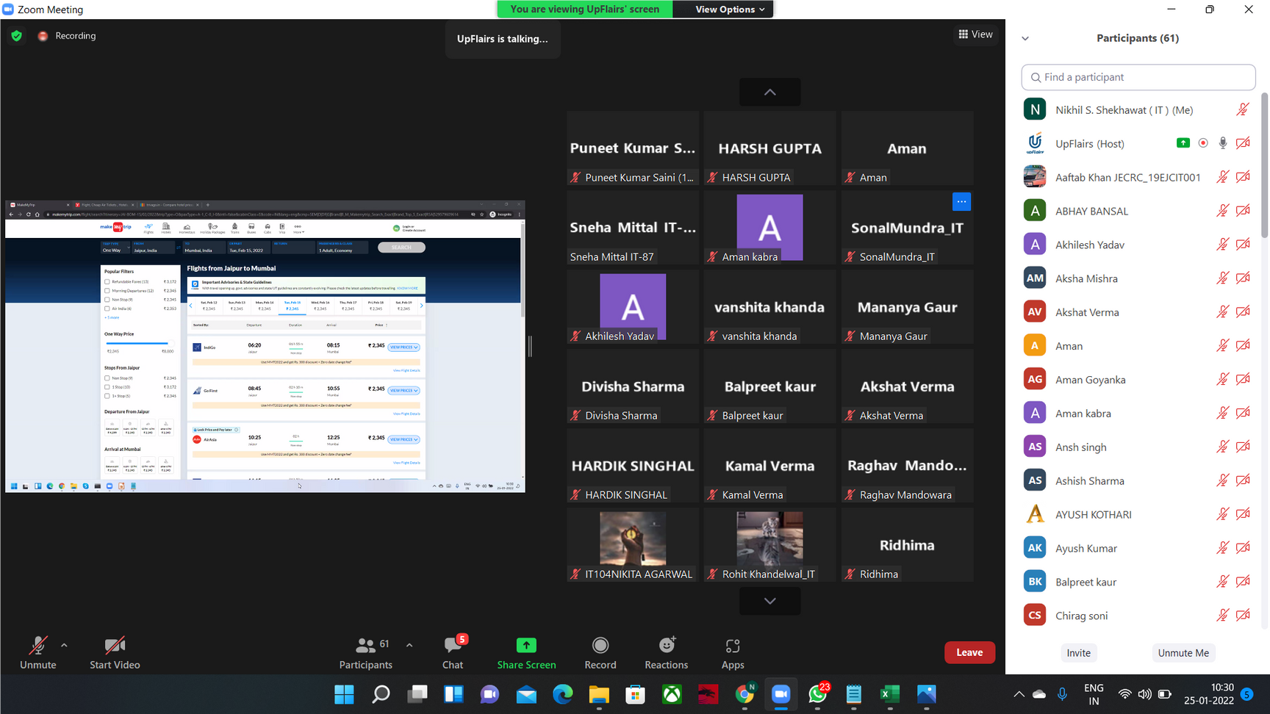The width and height of the screenshot is (1270, 714).
Task: Click the Find a participant search field
Action: pos(1138,77)
